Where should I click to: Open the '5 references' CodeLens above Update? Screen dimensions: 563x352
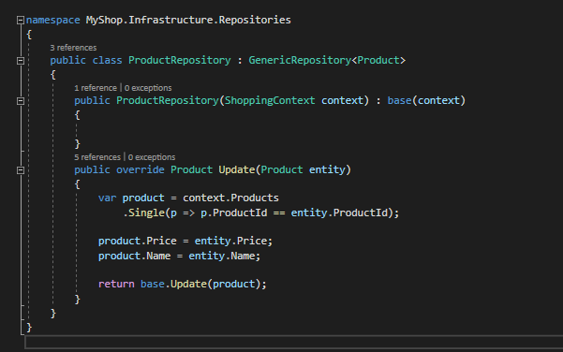pyautogui.click(x=97, y=157)
